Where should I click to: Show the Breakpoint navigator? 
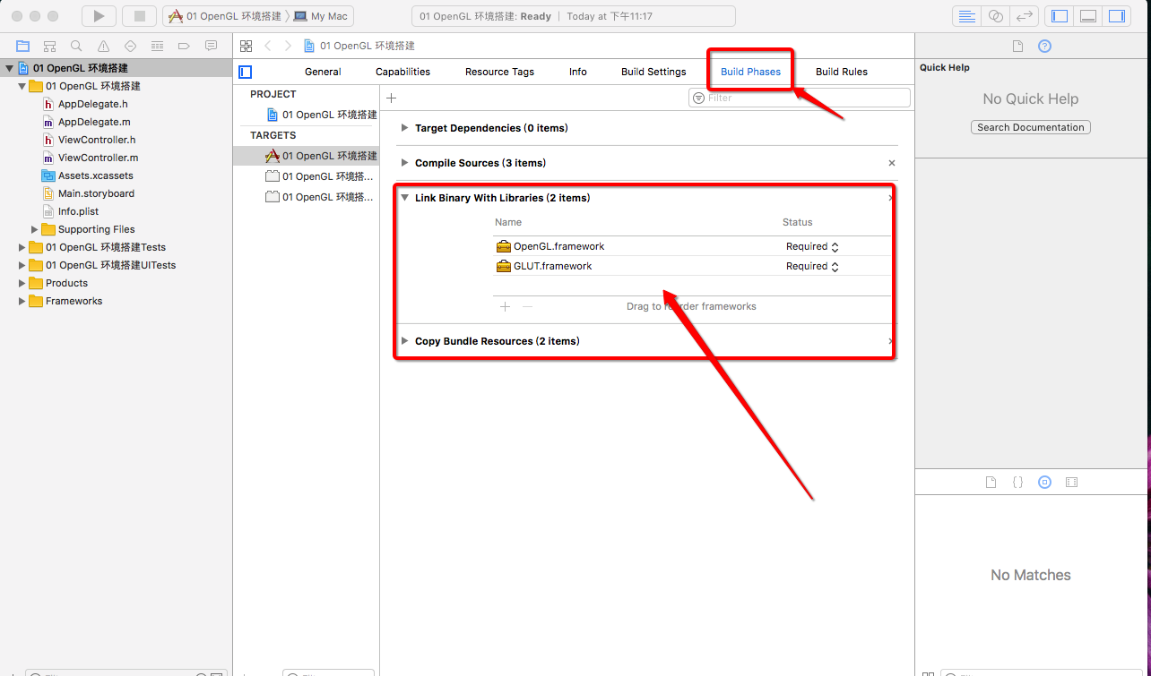coord(185,46)
